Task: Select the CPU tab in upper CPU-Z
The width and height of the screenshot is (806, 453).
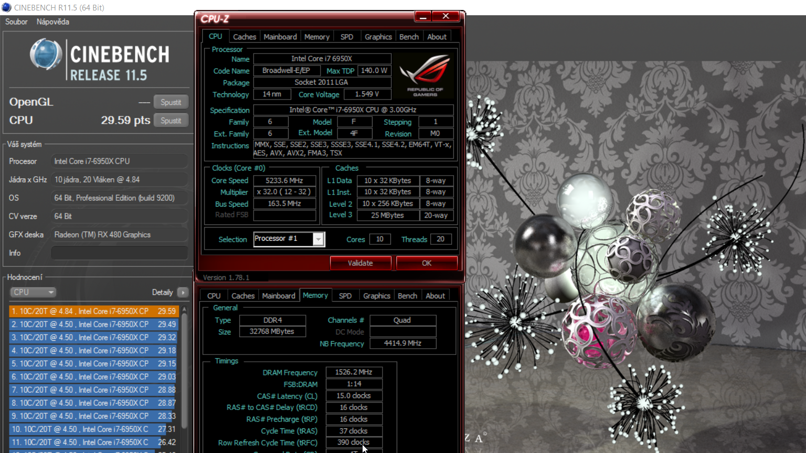Action: coord(216,36)
